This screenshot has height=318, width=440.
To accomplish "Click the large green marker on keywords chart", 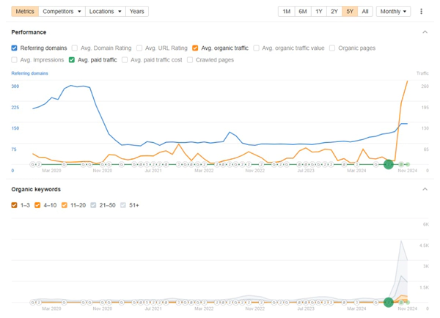I will 389,302.
